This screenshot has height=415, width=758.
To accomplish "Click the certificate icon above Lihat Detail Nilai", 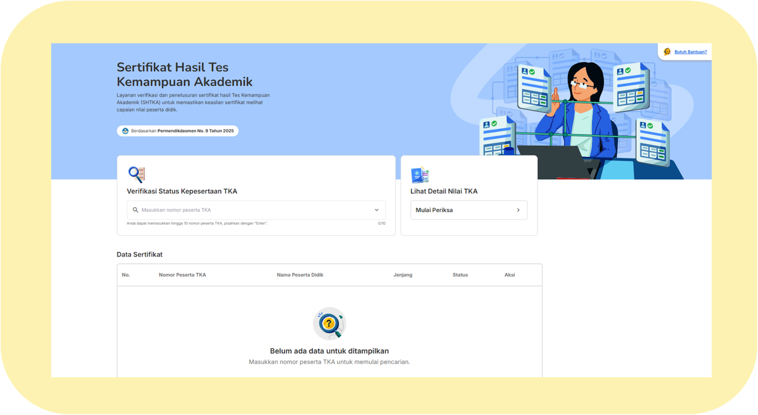I will click(x=420, y=175).
